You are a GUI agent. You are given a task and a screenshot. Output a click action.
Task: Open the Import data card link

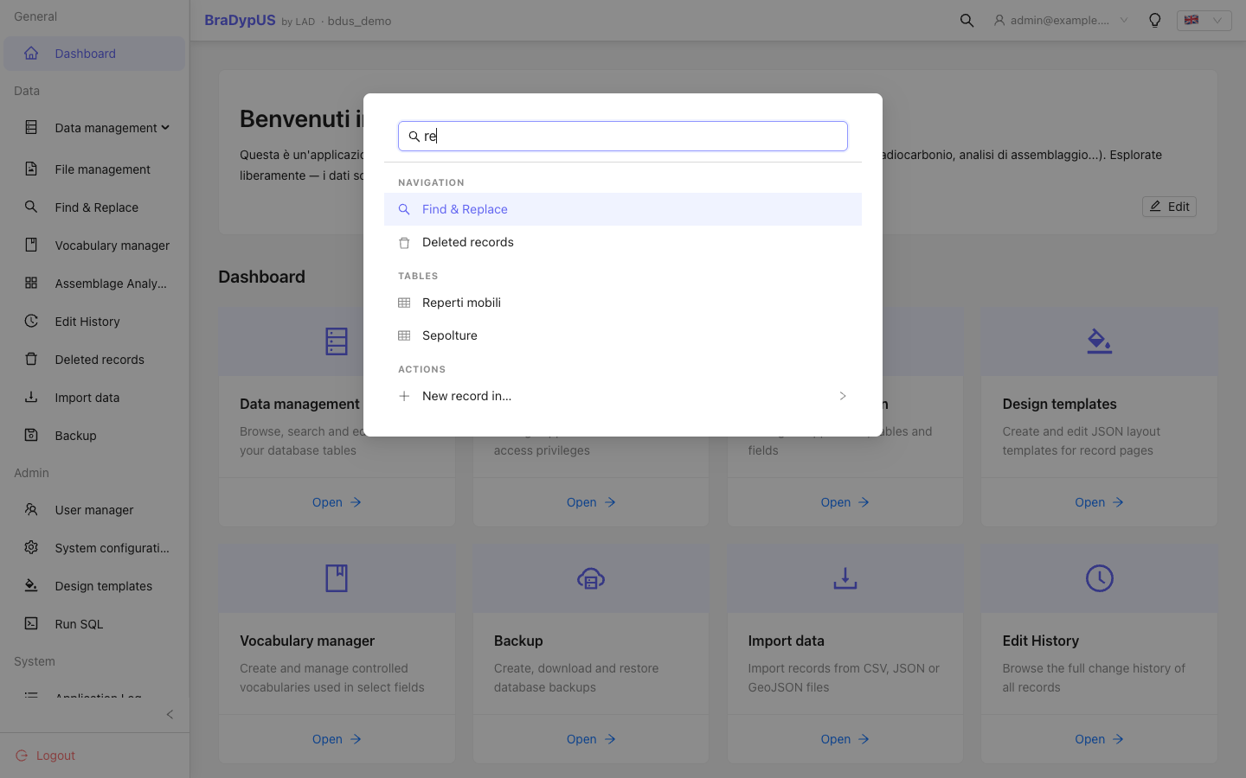pos(845,739)
